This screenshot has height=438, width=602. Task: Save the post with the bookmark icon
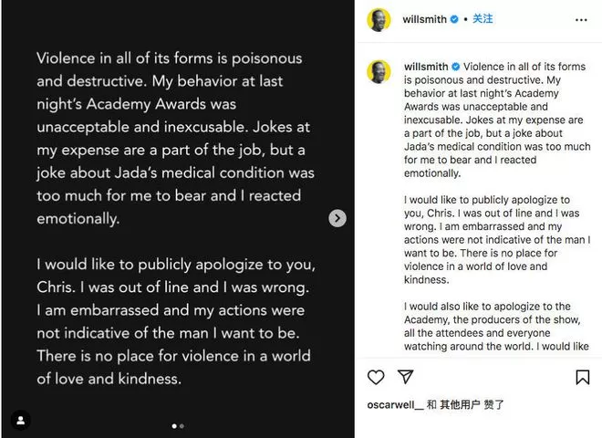click(x=583, y=377)
